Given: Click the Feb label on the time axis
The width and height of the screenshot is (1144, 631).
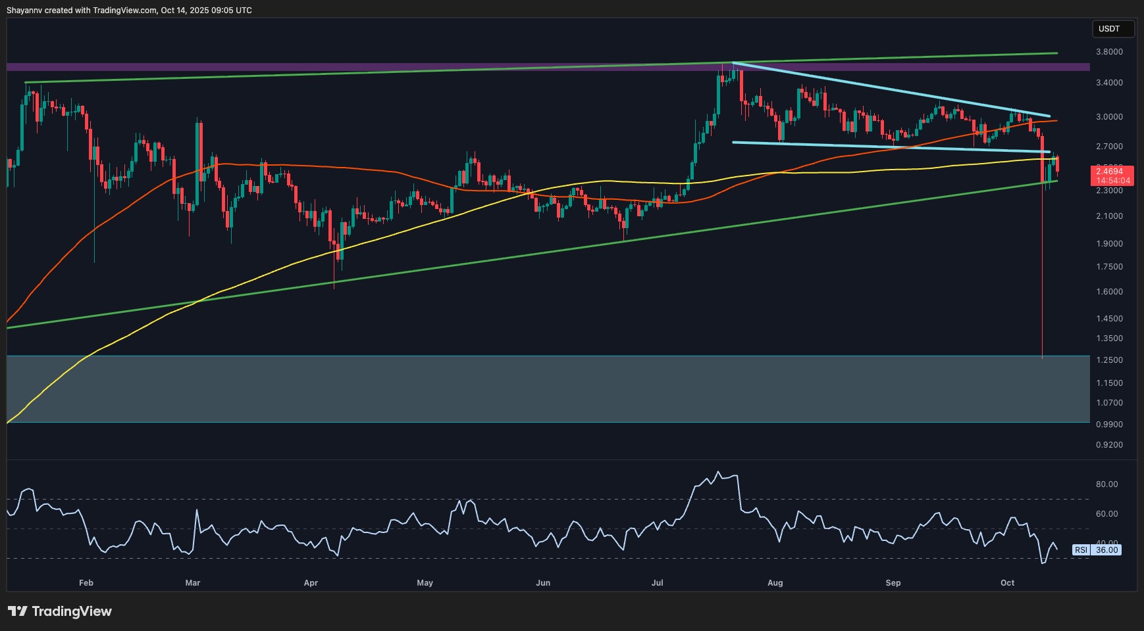Looking at the screenshot, I should point(85,583).
